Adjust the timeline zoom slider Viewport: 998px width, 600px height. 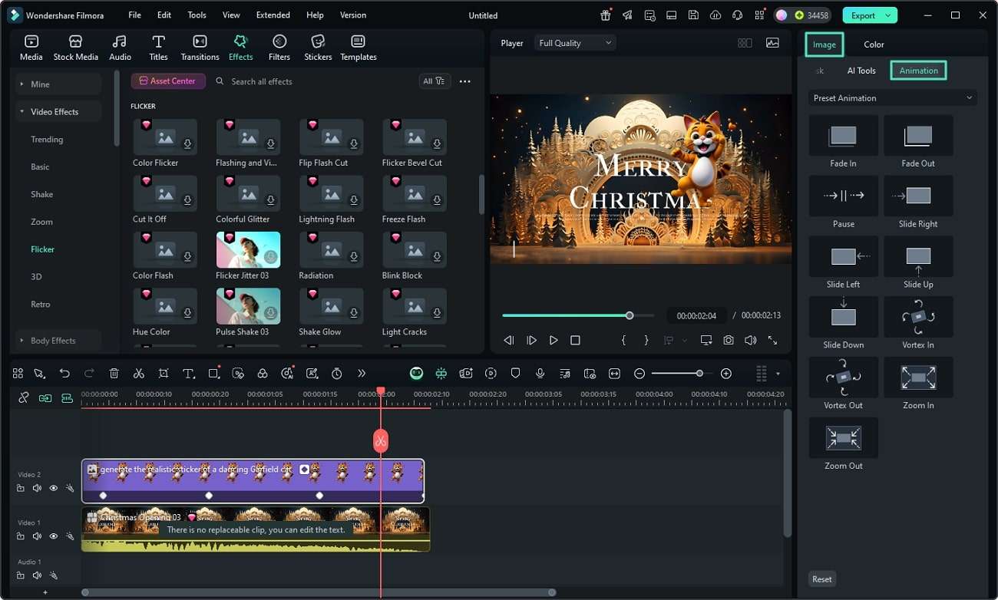tap(699, 374)
